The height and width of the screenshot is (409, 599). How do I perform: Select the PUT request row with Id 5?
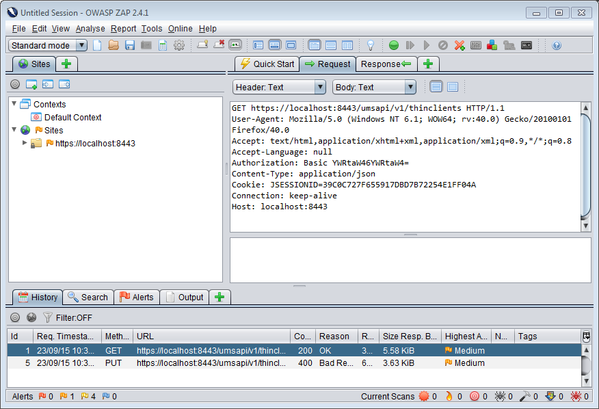[205, 362]
